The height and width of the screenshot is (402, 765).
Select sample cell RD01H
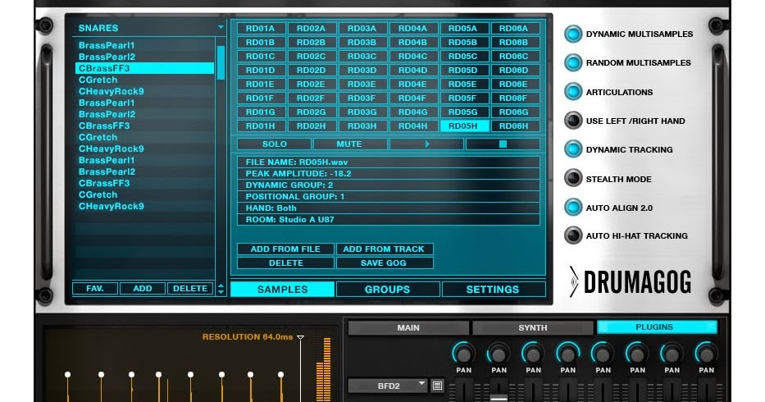coord(261,126)
